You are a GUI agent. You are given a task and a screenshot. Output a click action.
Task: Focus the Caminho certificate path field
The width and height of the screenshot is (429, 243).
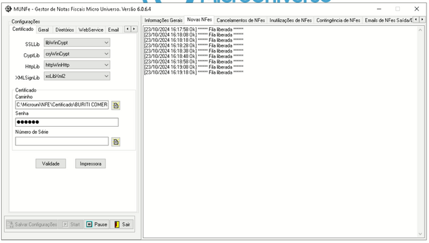[62, 105]
